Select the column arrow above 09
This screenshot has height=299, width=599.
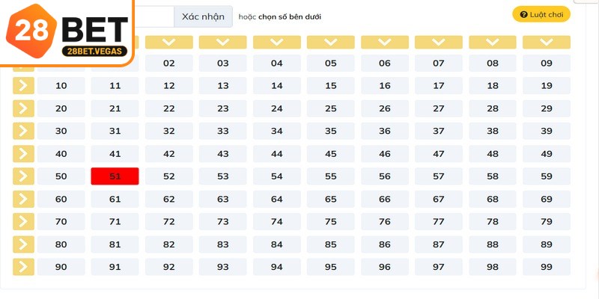click(x=547, y=43)
